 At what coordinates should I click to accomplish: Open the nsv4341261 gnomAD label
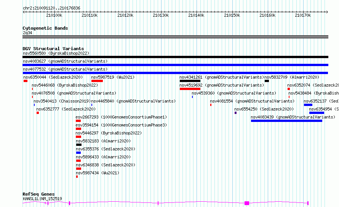point(222,77)
